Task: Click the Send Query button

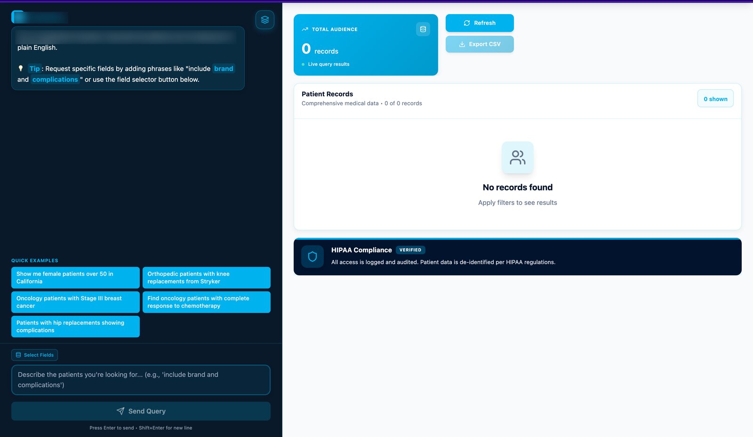Action: (x=141, y=411)
